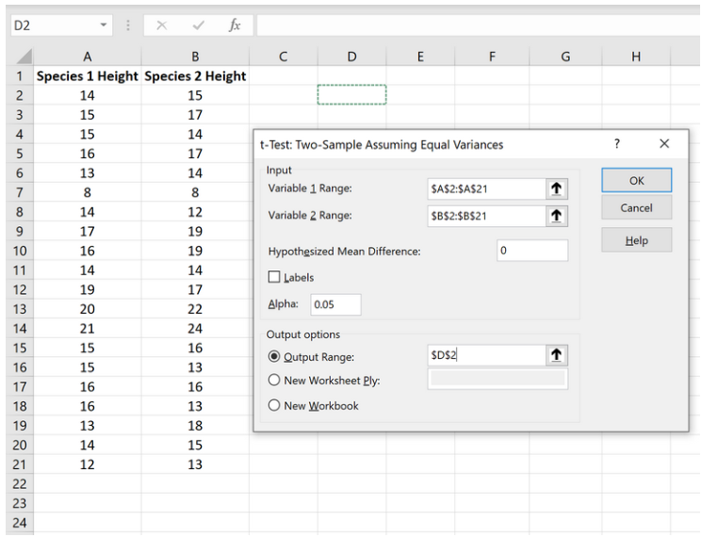Viewport: 718px width, 537px height.
Task: Collapse dialog via Variable 1 Range arrow icon
Action: click(x=556, y=188)
